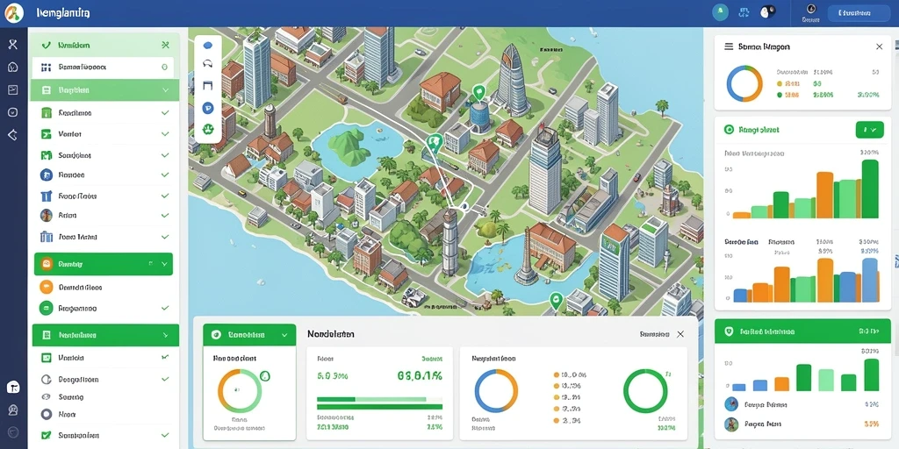Click the app logo in the top-left corner
Image resolution: width=899 pixels, height=449 pixels.
click(x=14, y=12)
